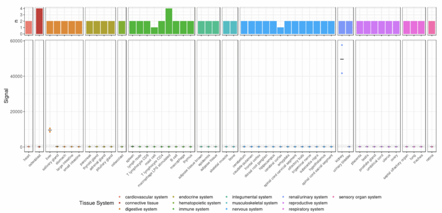Select the heart bar in the n panel
This screenshot has width=442, height=213.
(x=28, y=28)
